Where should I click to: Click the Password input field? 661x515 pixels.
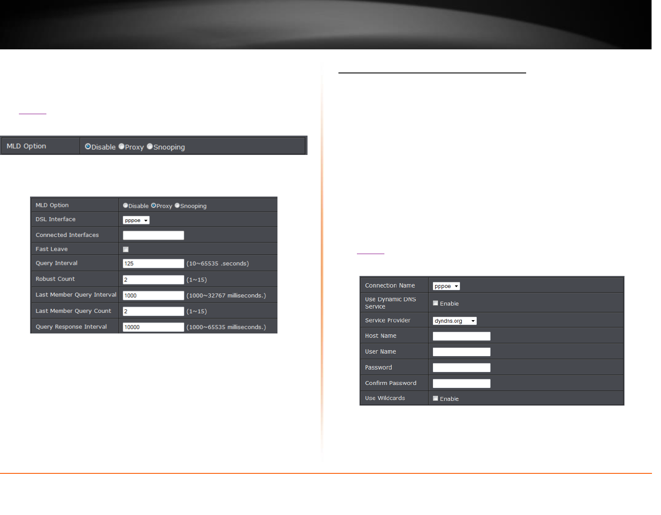pos(462,368)
